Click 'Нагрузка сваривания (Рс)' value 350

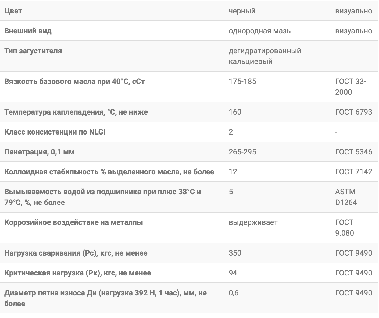coord(235,253)
